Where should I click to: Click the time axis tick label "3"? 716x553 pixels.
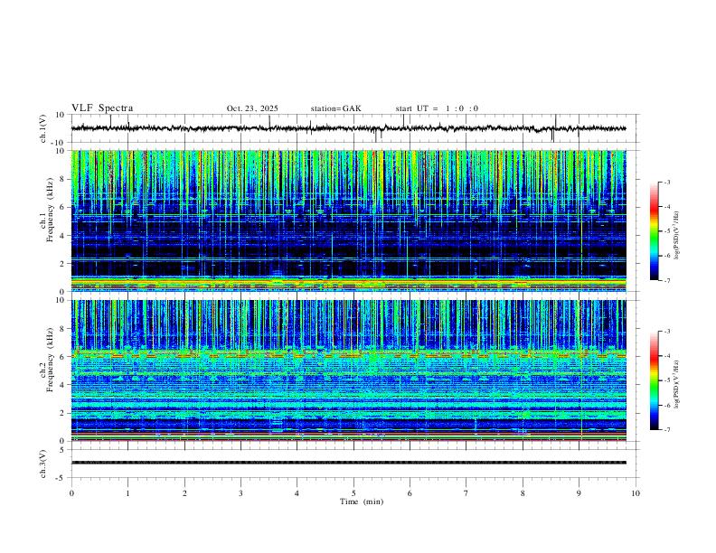pyautogui.click(x=240, y=493)
